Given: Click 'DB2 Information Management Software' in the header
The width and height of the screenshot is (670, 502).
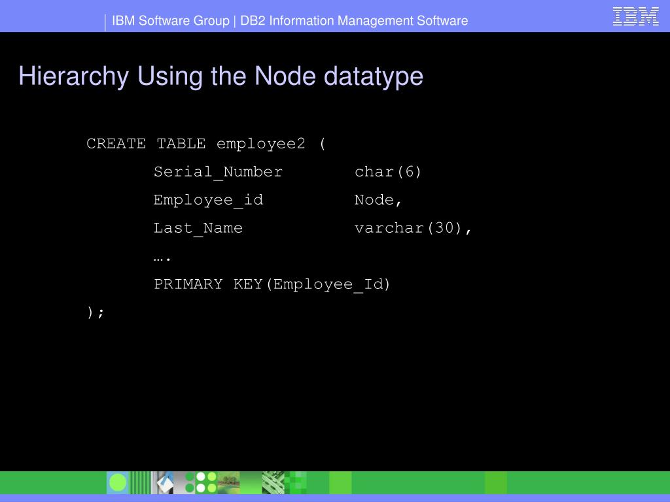Looking at the screenshot, I should [354, 21].
